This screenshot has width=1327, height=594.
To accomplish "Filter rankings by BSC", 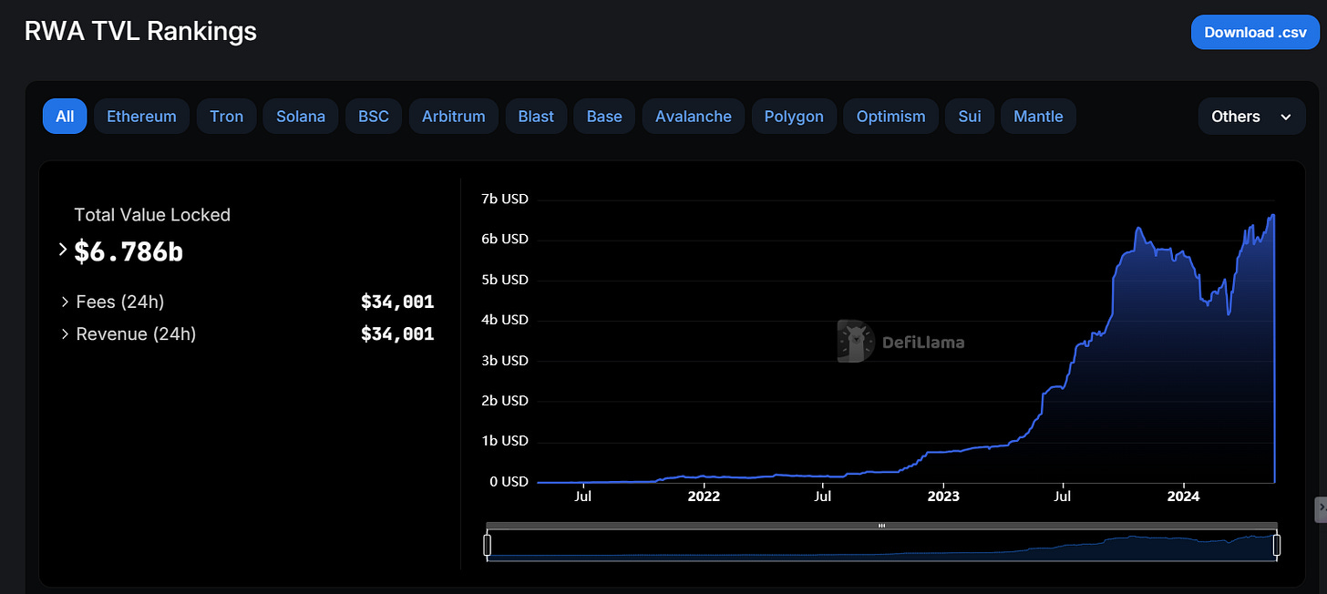I will click(374, 117).
